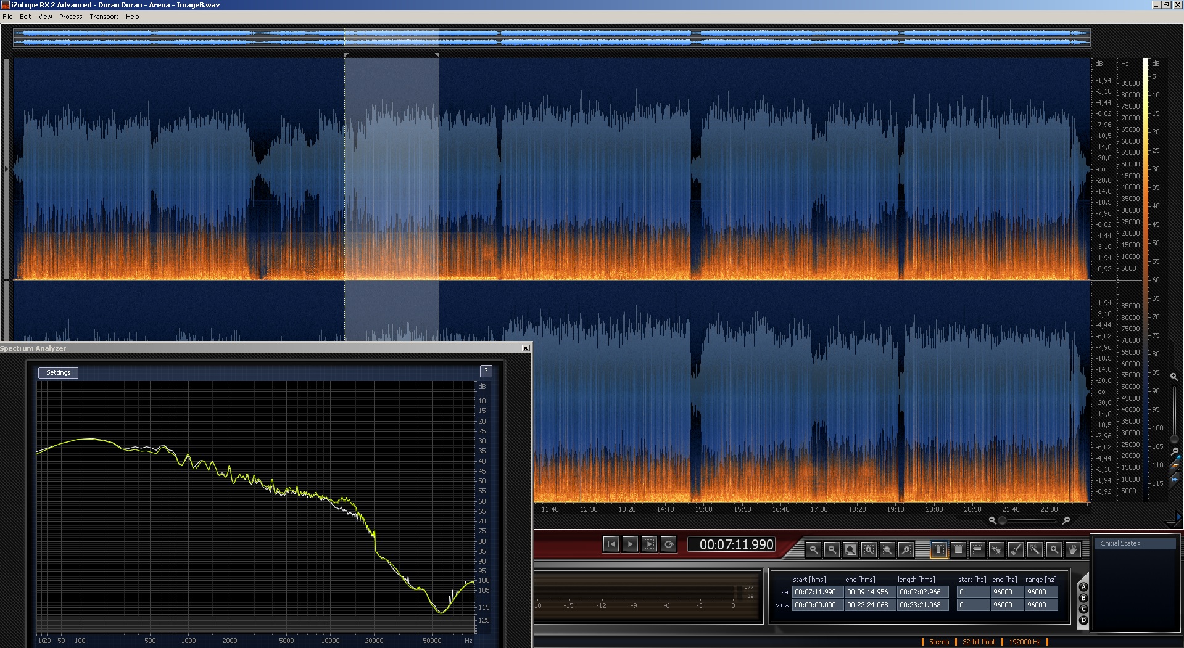Select the Lasso selection tool
Viewport: 1184px width, 648px height.
click(x=996, y=549)
